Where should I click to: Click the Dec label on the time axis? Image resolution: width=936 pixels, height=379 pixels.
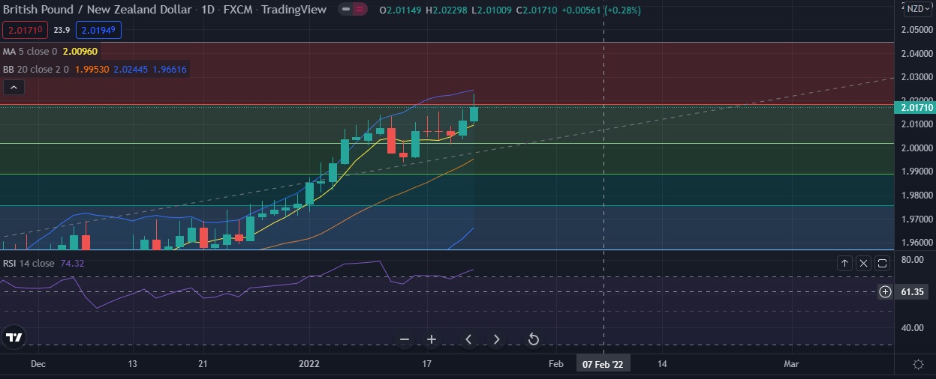pos(39,363)
